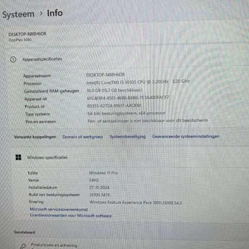Click DESKTOP-N88H6DB heading at top
The width and height of the screenshot is (249, 249).
tap(27, 34)
